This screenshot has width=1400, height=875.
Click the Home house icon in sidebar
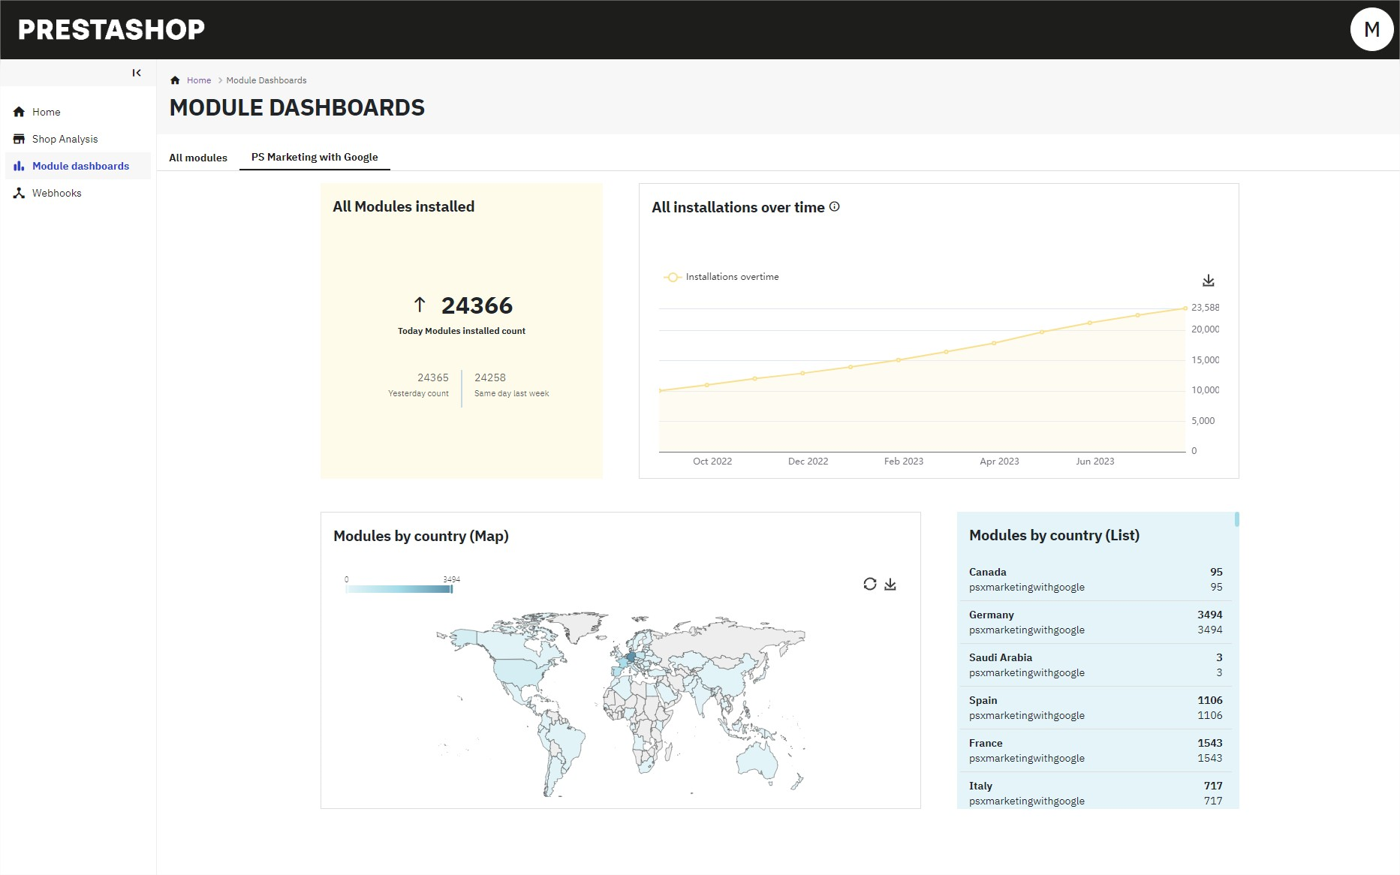[x=19, y=112]
